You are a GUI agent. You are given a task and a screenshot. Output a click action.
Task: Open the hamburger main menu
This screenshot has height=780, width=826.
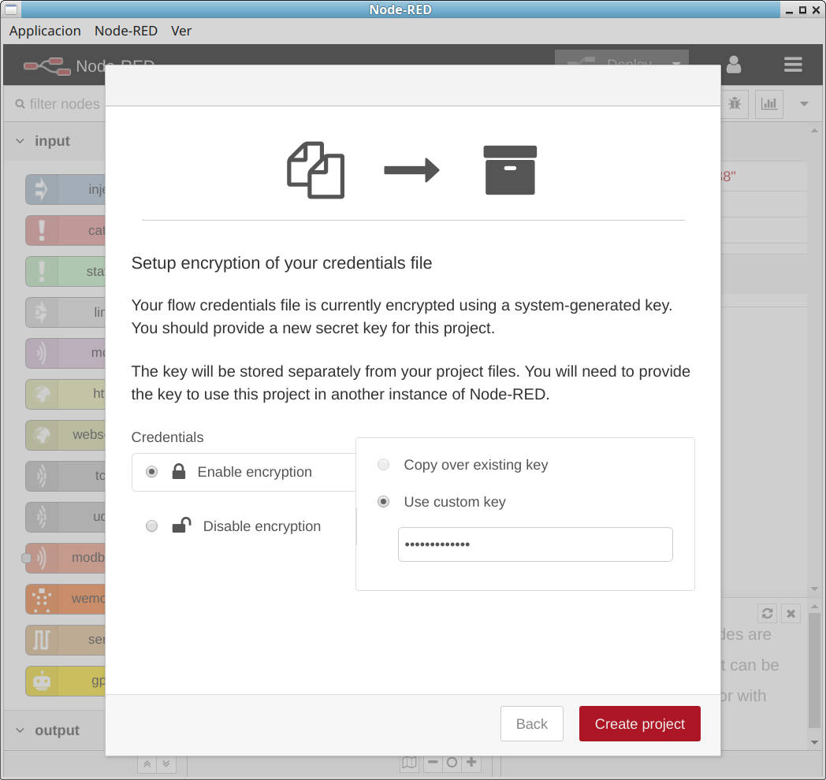pyautogui.click(x=793, y=65)
